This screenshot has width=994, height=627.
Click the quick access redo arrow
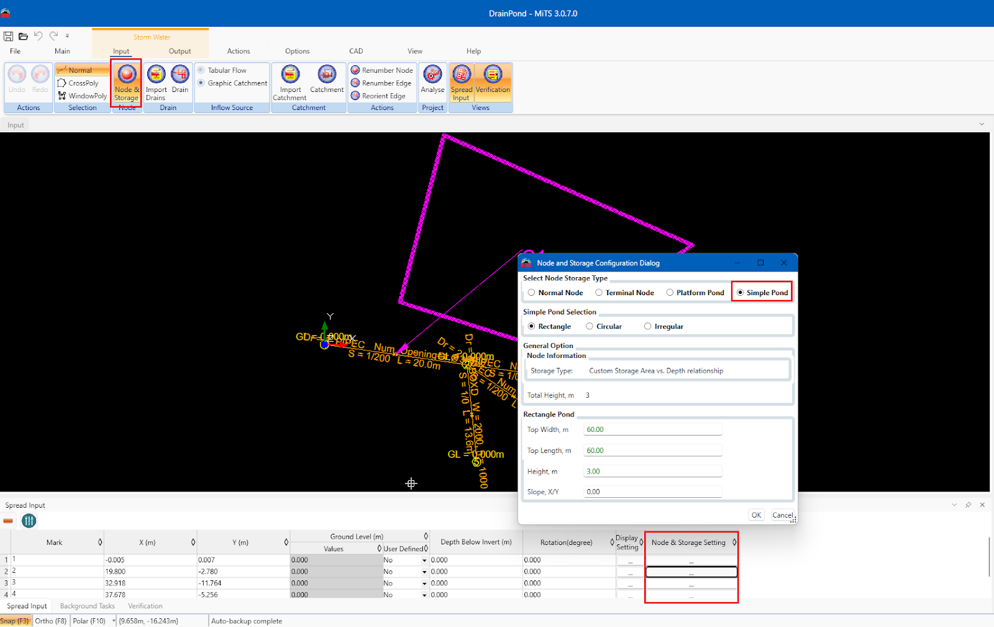(x=53, y=36)
